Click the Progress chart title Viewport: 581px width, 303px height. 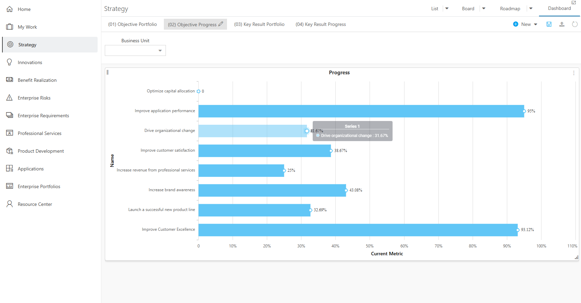click(339, 73)
